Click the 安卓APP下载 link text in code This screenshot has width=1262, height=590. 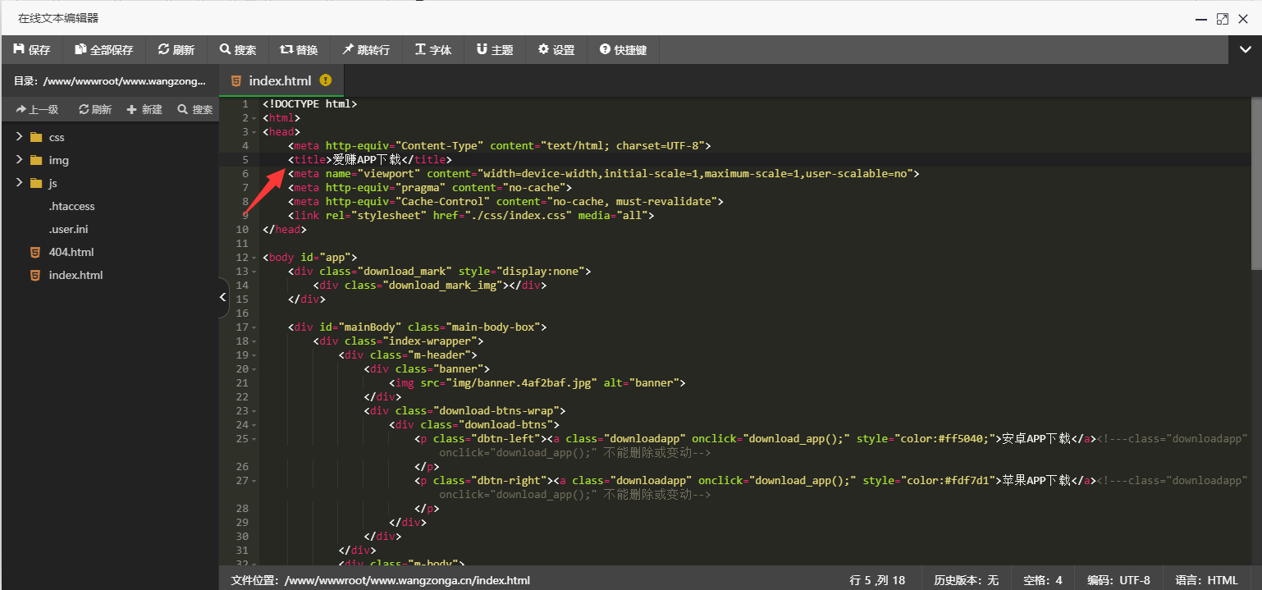[1036, 439]
